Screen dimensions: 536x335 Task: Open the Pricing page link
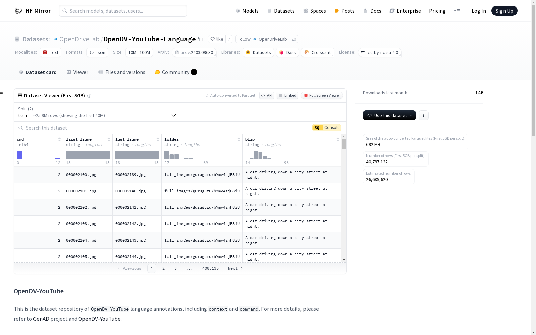tap(437, 11)
